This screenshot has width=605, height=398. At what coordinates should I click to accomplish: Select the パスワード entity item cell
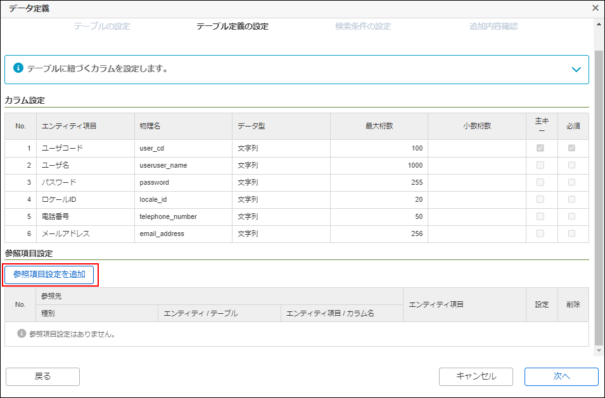pos(86,182)
